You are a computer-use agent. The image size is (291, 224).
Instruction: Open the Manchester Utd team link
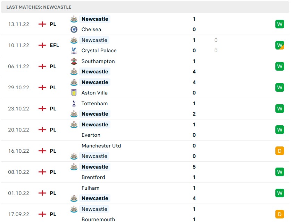(101, 146)
